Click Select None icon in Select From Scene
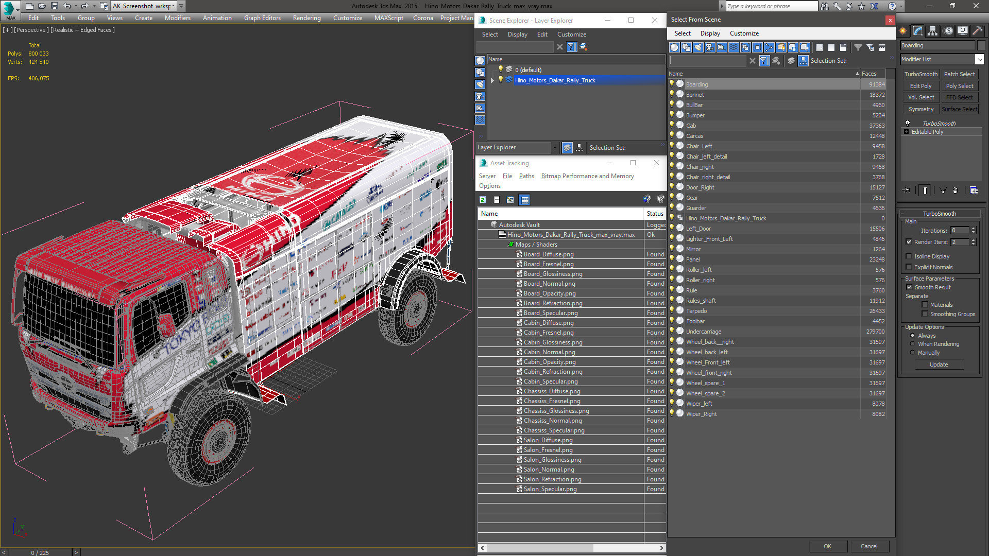The width and height of the screenshot is (989, 556). (831, 47)
